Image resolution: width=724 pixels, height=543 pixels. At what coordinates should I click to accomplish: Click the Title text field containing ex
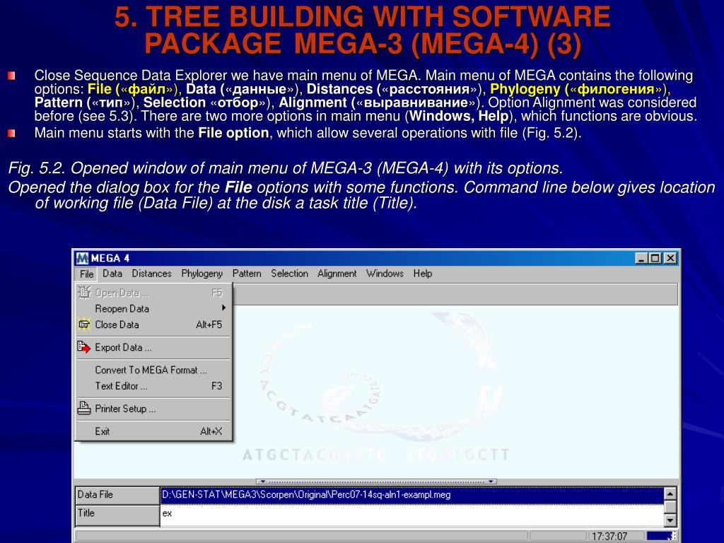pyautogui.click(x=412, y=514)
